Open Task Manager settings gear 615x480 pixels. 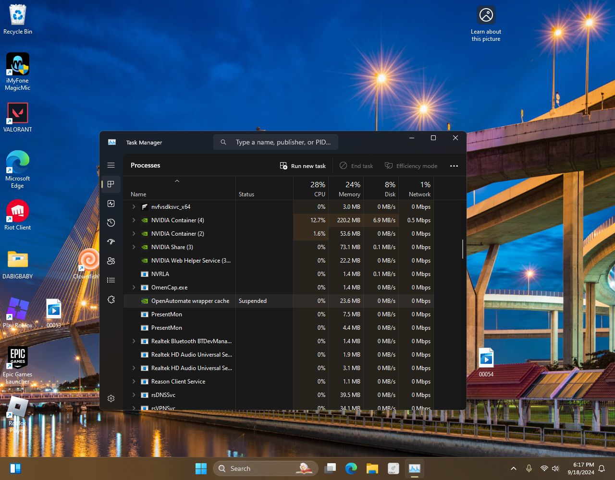(x=111, y=398)
